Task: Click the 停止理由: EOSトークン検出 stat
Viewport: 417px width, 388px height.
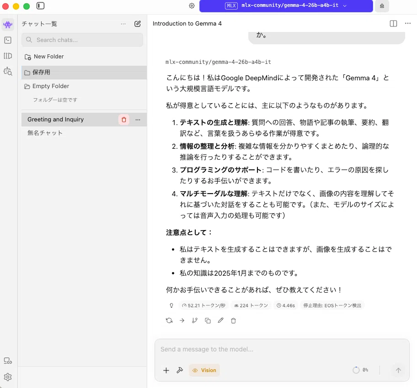Action: point(332,305)
